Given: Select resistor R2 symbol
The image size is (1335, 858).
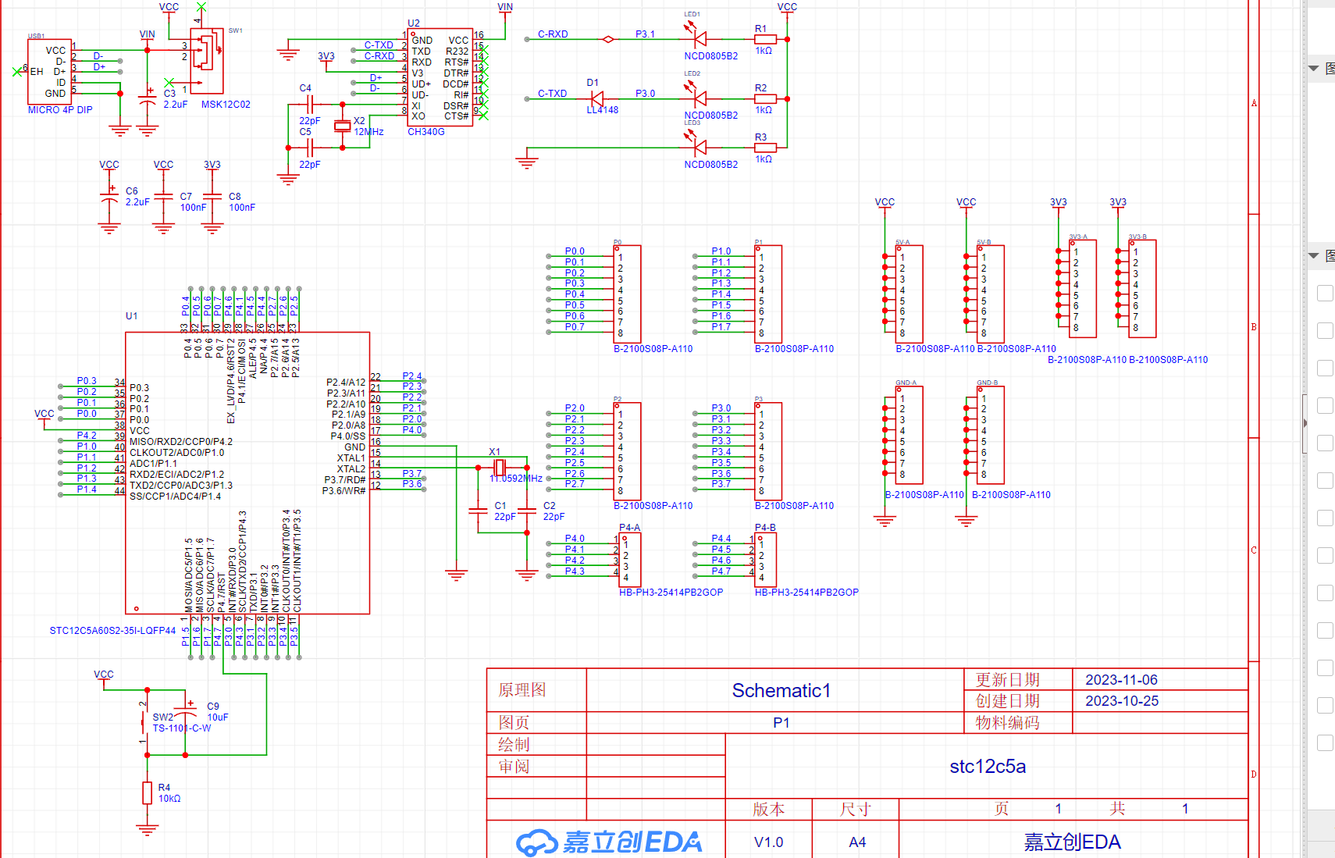Looking at the screenshot, I should [x=765, y=99].
